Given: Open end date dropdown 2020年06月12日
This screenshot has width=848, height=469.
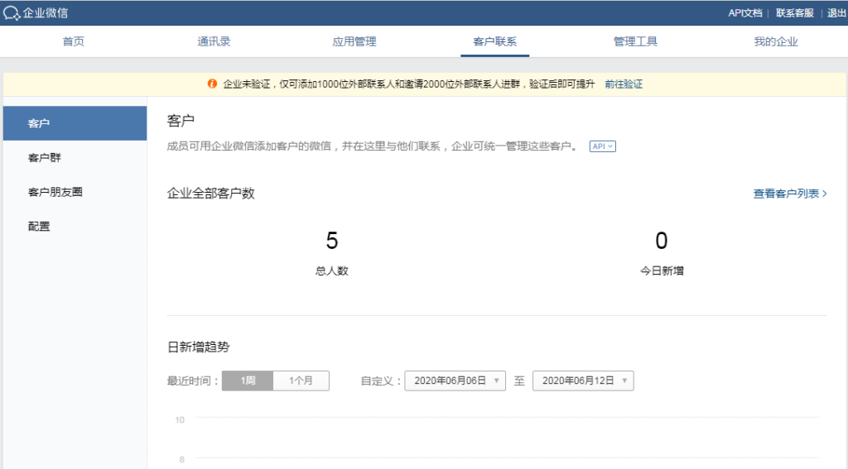Looking at the screenshot, I should (583, 380).
